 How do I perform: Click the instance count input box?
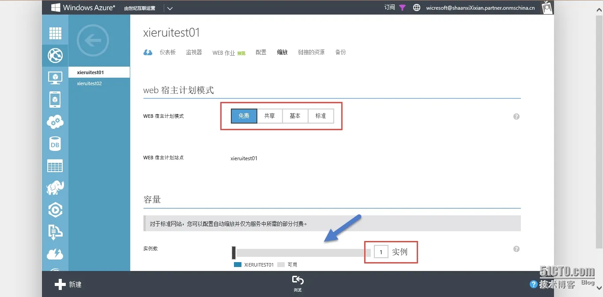tap(381, 252)
